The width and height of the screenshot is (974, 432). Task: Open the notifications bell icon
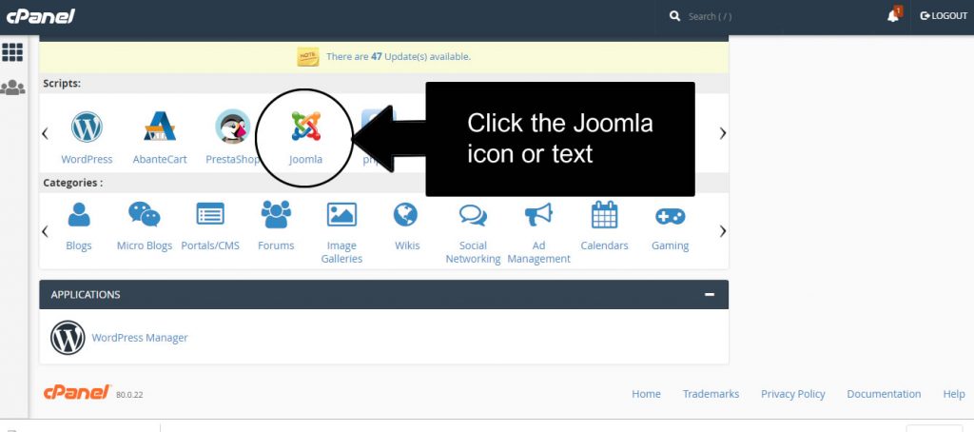(x=894, y=15)
